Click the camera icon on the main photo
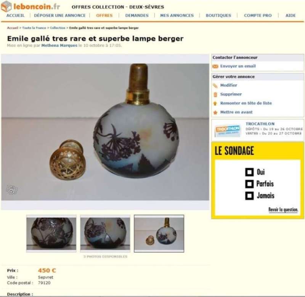305x297 pixels. (x=12, y=190)
